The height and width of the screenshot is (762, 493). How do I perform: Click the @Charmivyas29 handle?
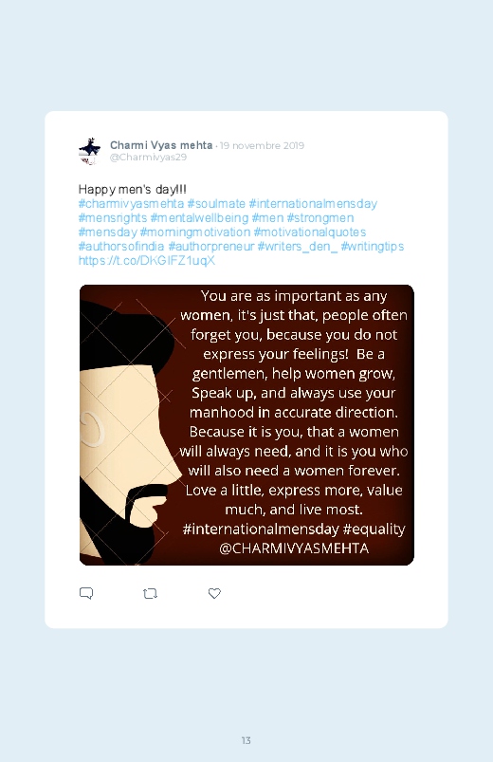[x=148, y=157]
